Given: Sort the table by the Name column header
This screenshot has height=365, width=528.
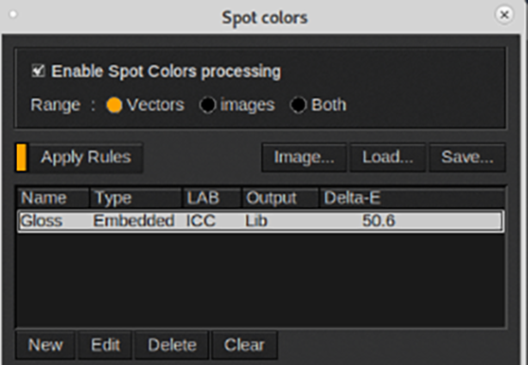Looking at the screenshot, I should (x=54, y=198).
